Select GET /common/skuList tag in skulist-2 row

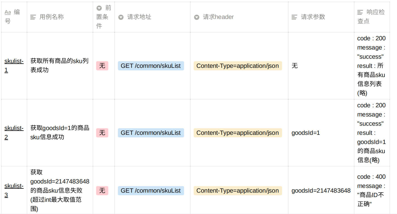coord(151,133)
